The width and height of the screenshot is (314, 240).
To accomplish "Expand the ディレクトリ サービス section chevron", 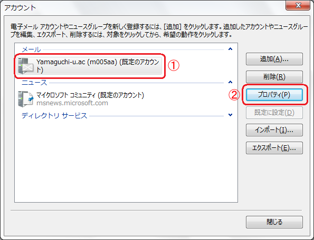I will [230, 115].
